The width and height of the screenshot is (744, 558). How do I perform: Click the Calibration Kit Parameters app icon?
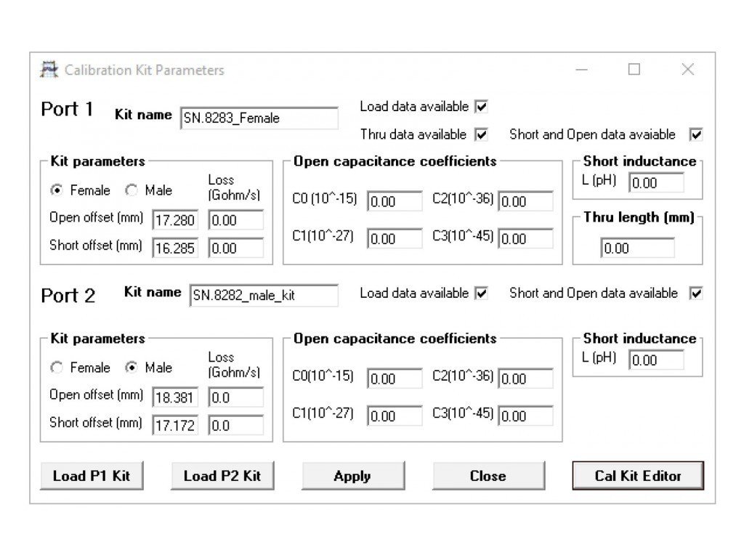[49, 70]
